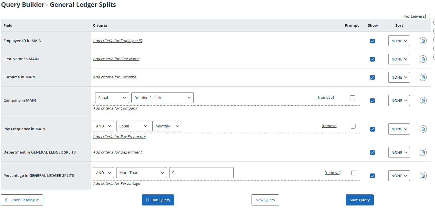Click the Field column header

point(8,26)
